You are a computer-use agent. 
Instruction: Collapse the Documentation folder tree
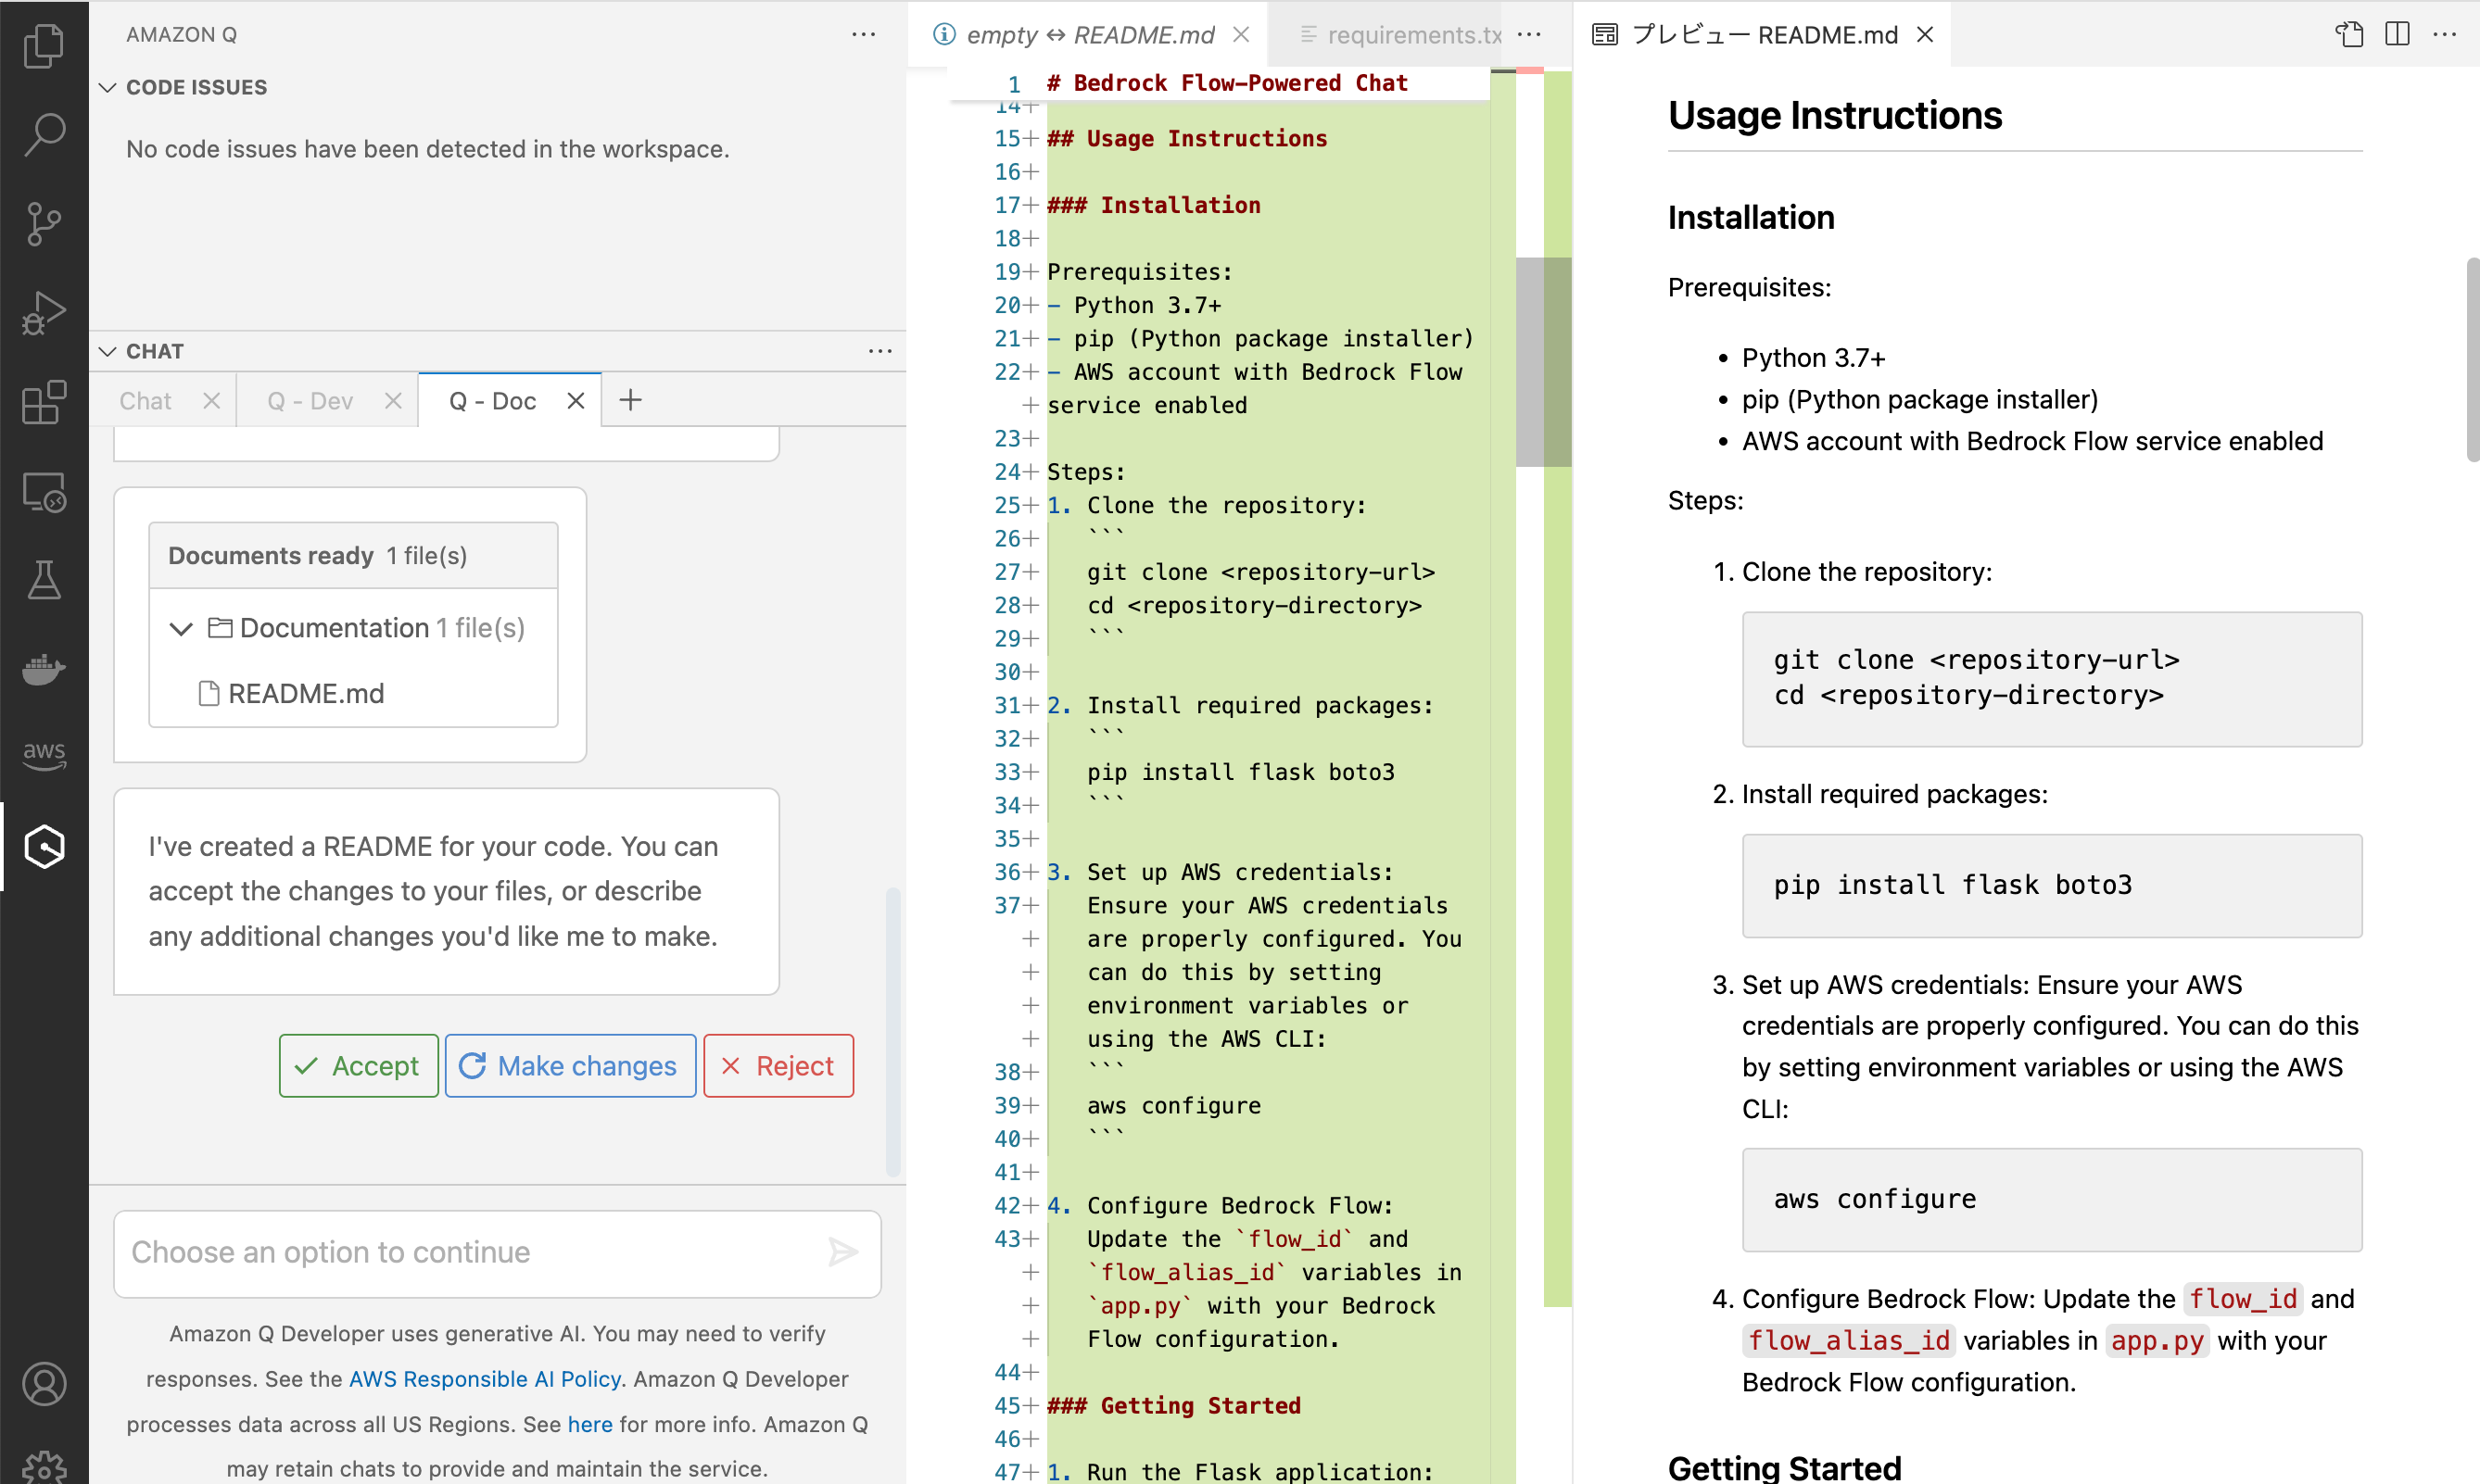click(x=181, y=628)
